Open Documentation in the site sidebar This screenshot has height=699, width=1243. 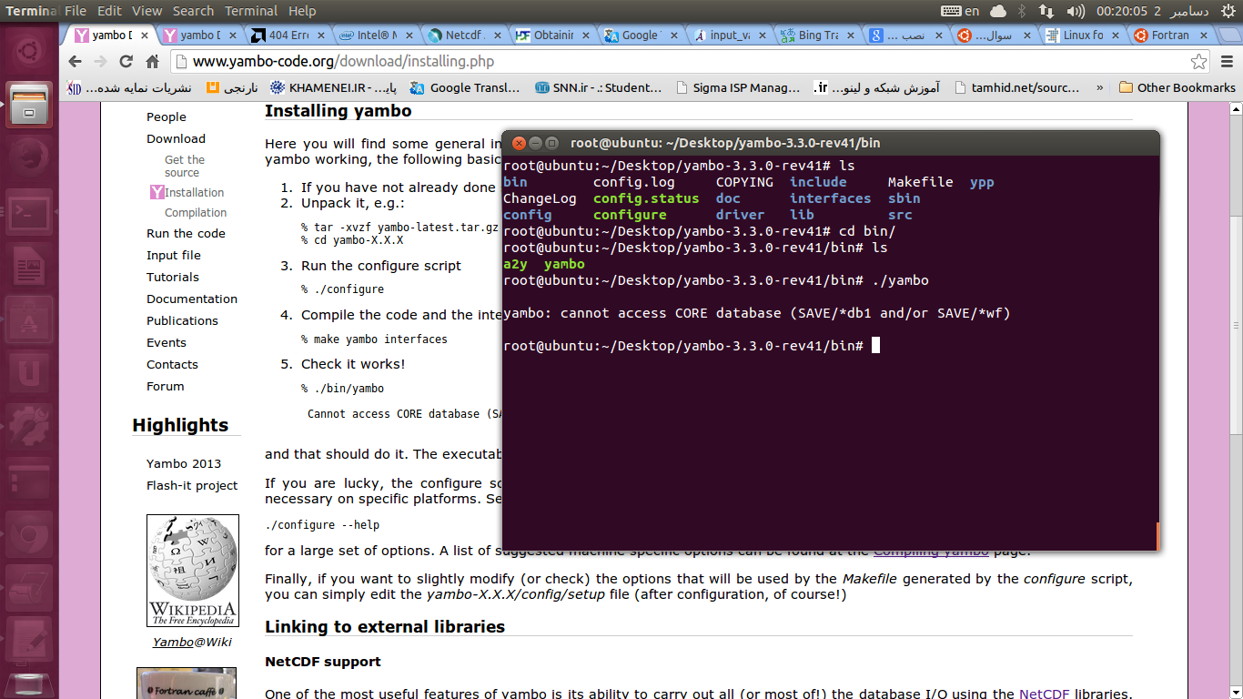tap(192, 299)
